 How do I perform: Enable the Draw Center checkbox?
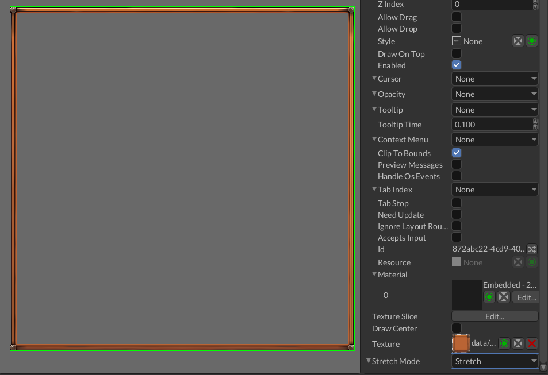457,328
